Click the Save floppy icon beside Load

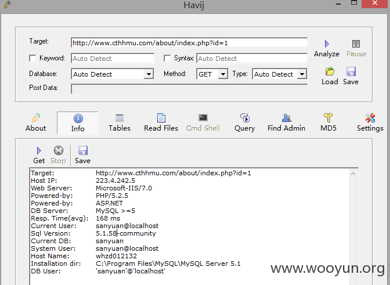coord(351,71)
